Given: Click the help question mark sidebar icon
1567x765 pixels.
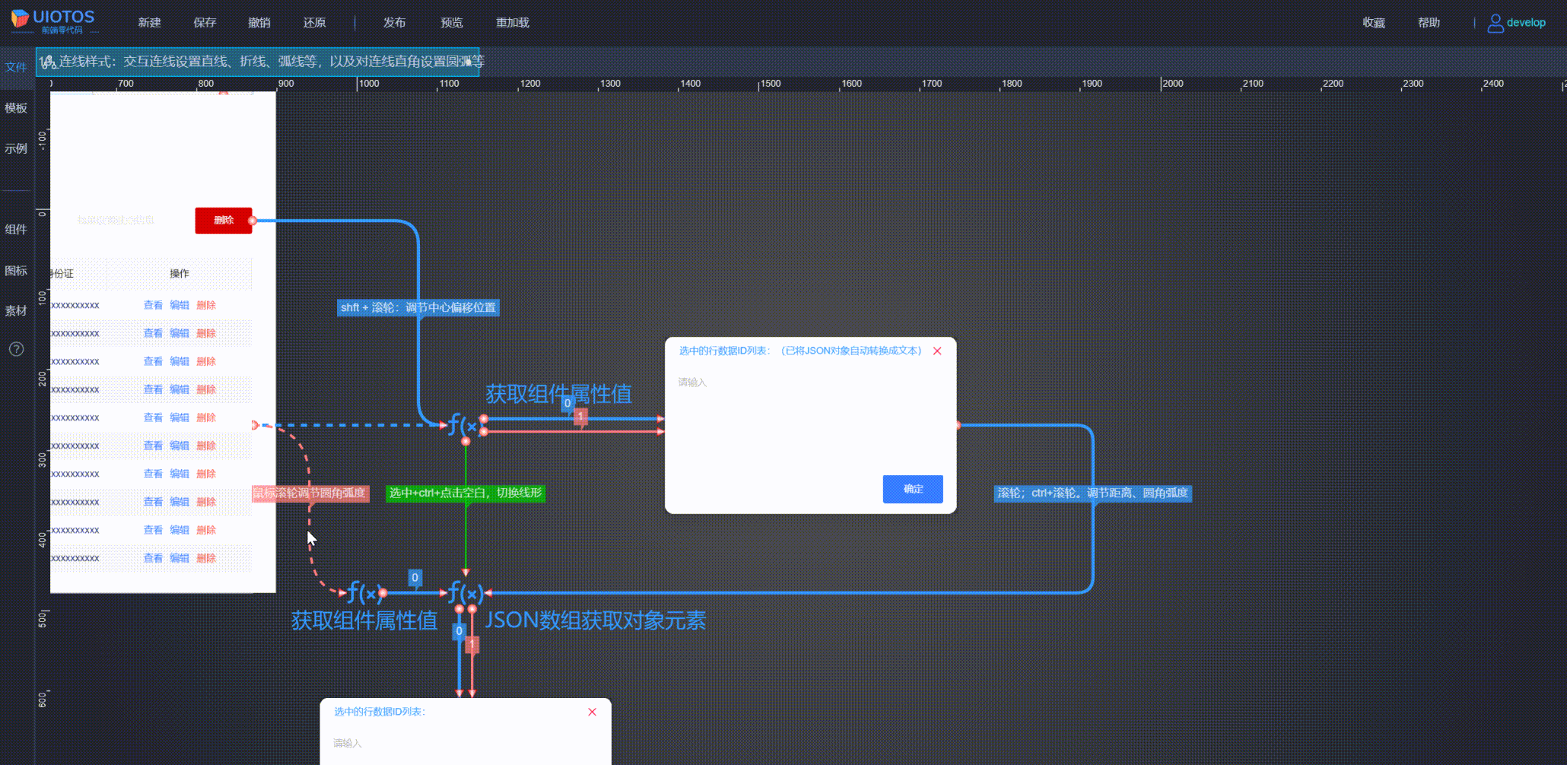Looking at the screenshot, I should coord(16,349).
